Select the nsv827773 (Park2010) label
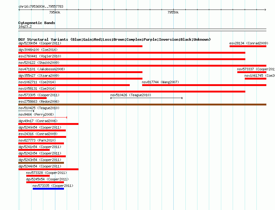The width and height of the screenshot is (275, 210). click(x=37, y=140)
